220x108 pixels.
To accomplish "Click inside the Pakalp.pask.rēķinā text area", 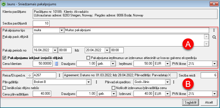I will coord(119,40).
